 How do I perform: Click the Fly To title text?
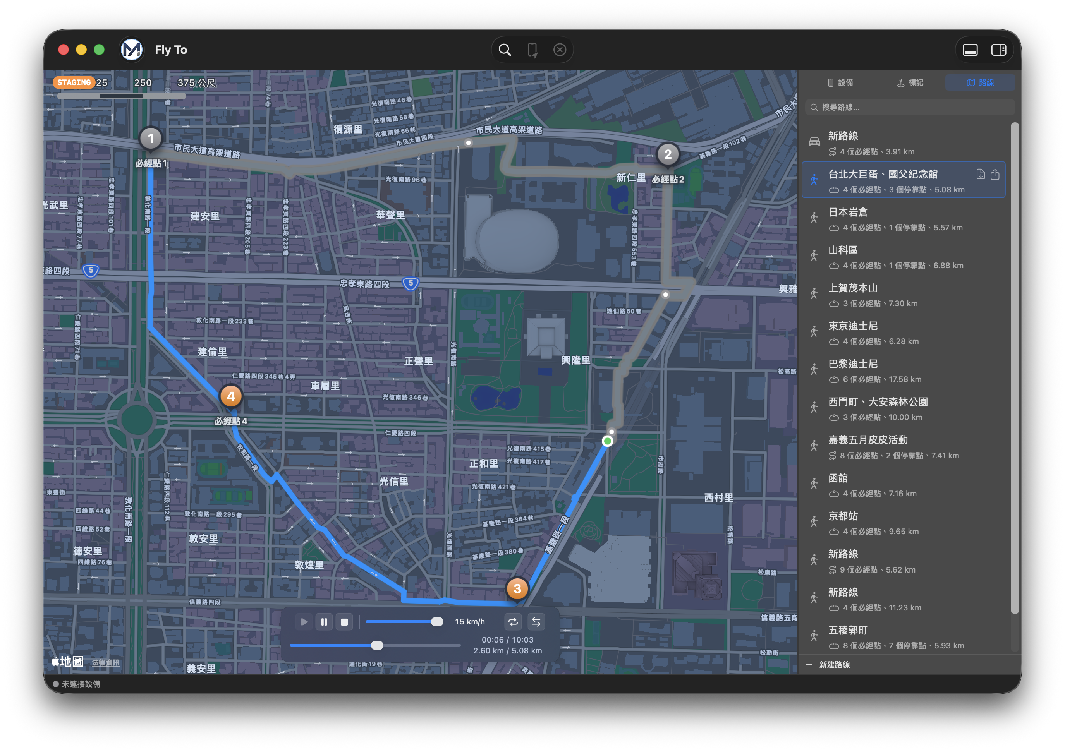click(x=171, y=50)
